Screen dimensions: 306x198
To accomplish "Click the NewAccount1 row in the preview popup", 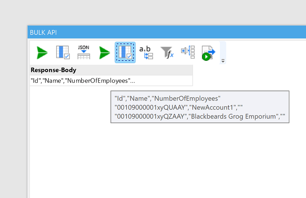I will [x=200, y=107].
